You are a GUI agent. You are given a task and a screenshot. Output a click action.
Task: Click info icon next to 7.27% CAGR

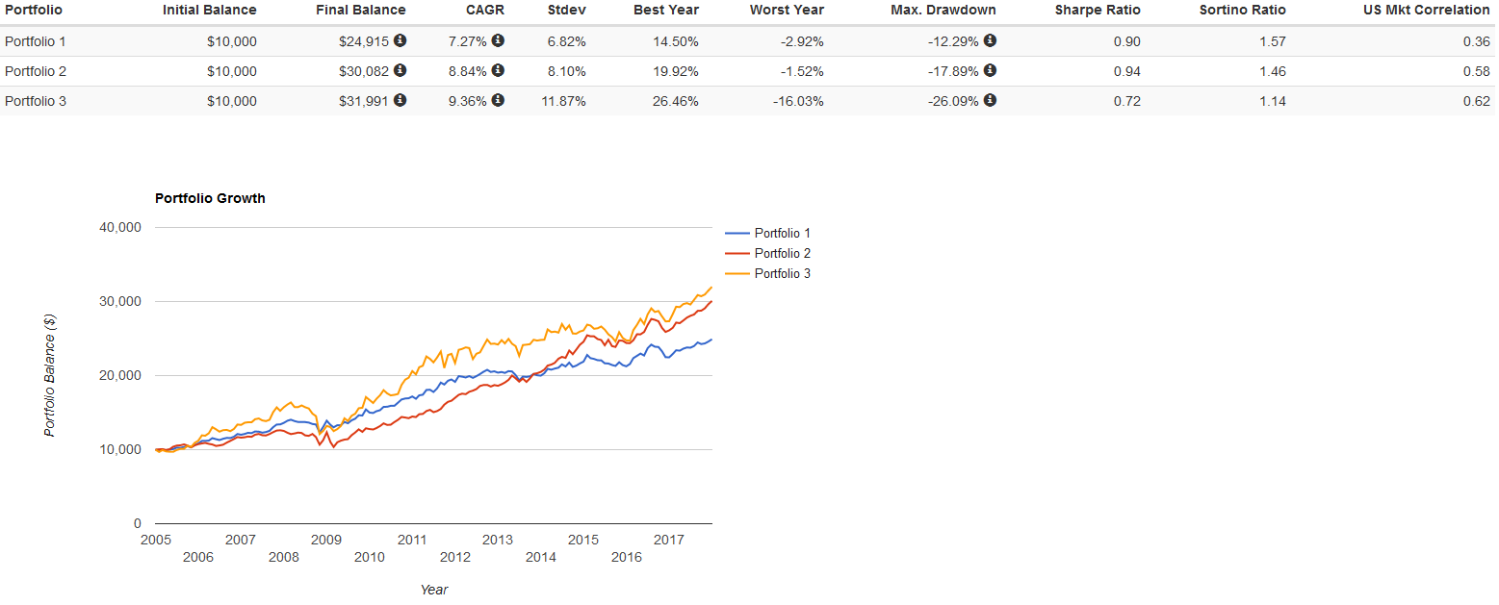point(498,41)
